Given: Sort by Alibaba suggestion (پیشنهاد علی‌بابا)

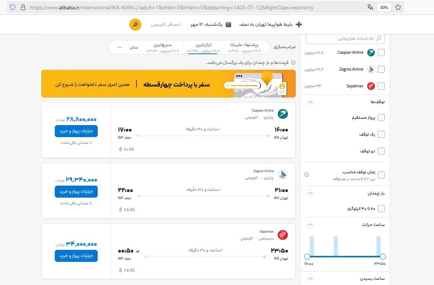Looking at the screenshot, I should click(244, 47).
